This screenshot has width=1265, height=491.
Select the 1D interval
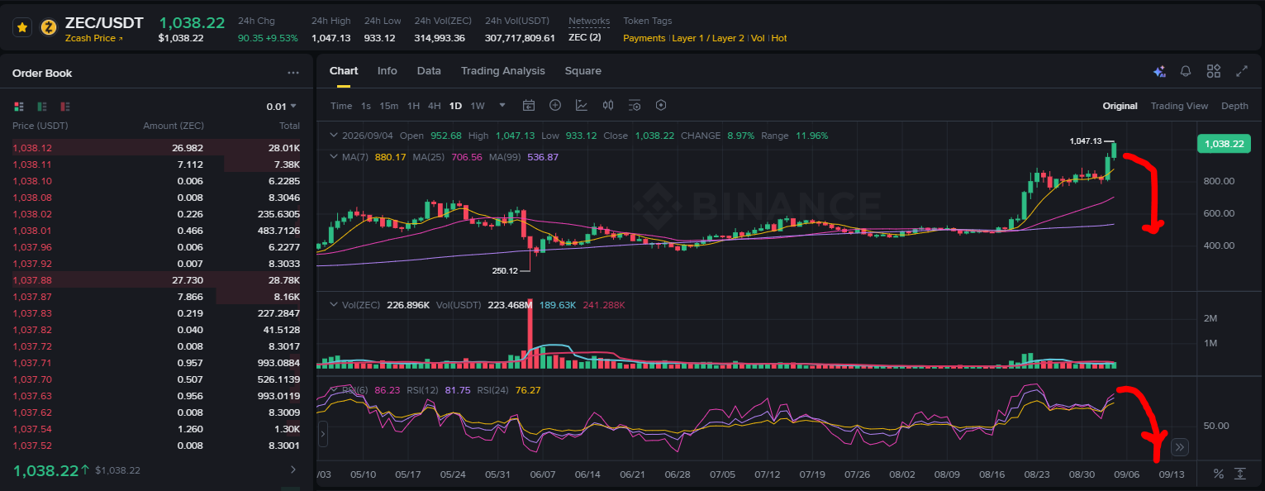(455, 106)
